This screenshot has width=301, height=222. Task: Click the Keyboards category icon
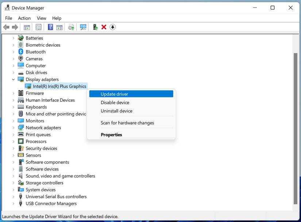21,107
